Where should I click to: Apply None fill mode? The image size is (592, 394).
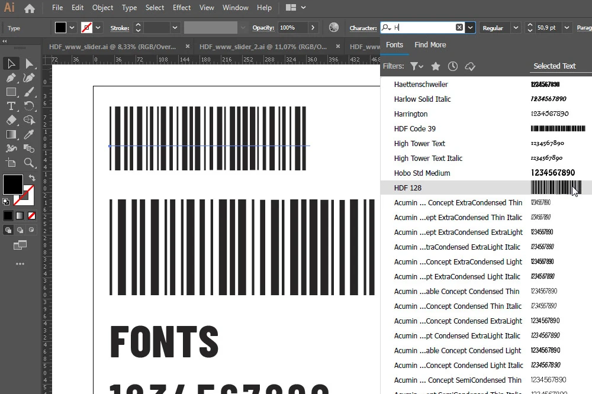click(32, 215)
